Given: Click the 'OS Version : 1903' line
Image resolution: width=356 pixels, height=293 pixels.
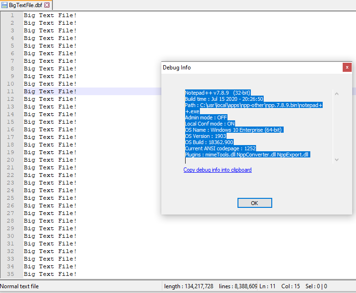Looking at the screenshot, I should tap(206, 136).
